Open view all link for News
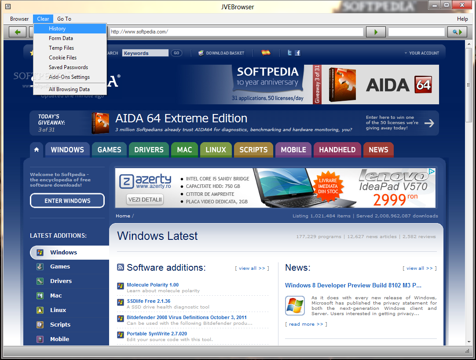The width and height of the screenshot is (476, 360). click(x=420, y=268)
